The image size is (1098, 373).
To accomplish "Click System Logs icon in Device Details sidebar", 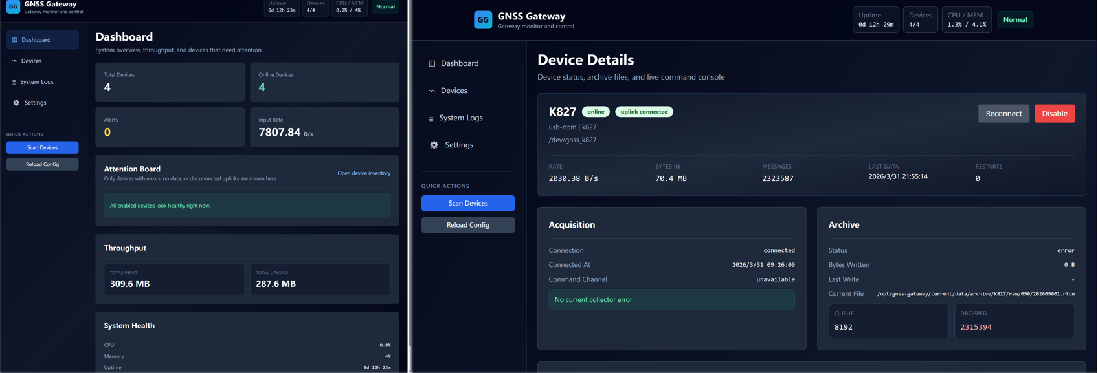I will point(431,118).
